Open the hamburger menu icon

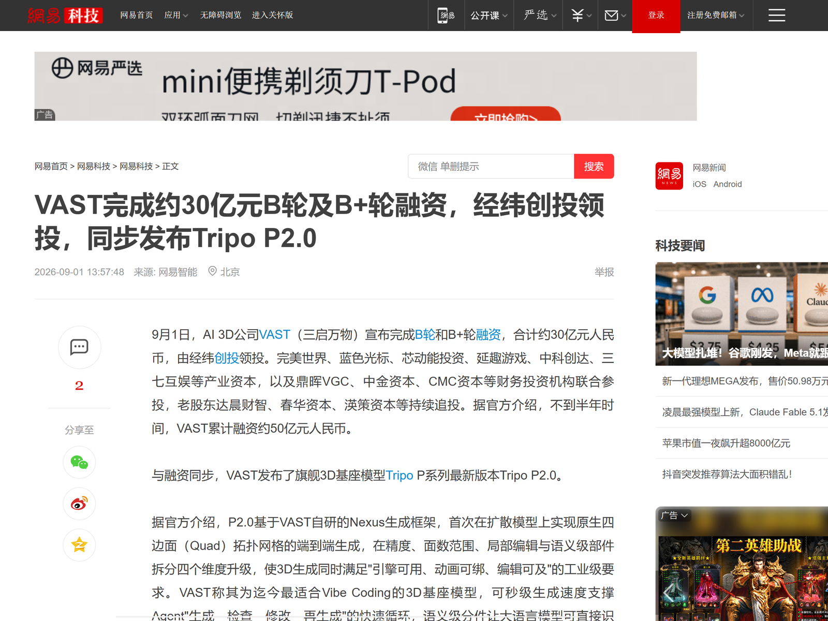[776, 16]
